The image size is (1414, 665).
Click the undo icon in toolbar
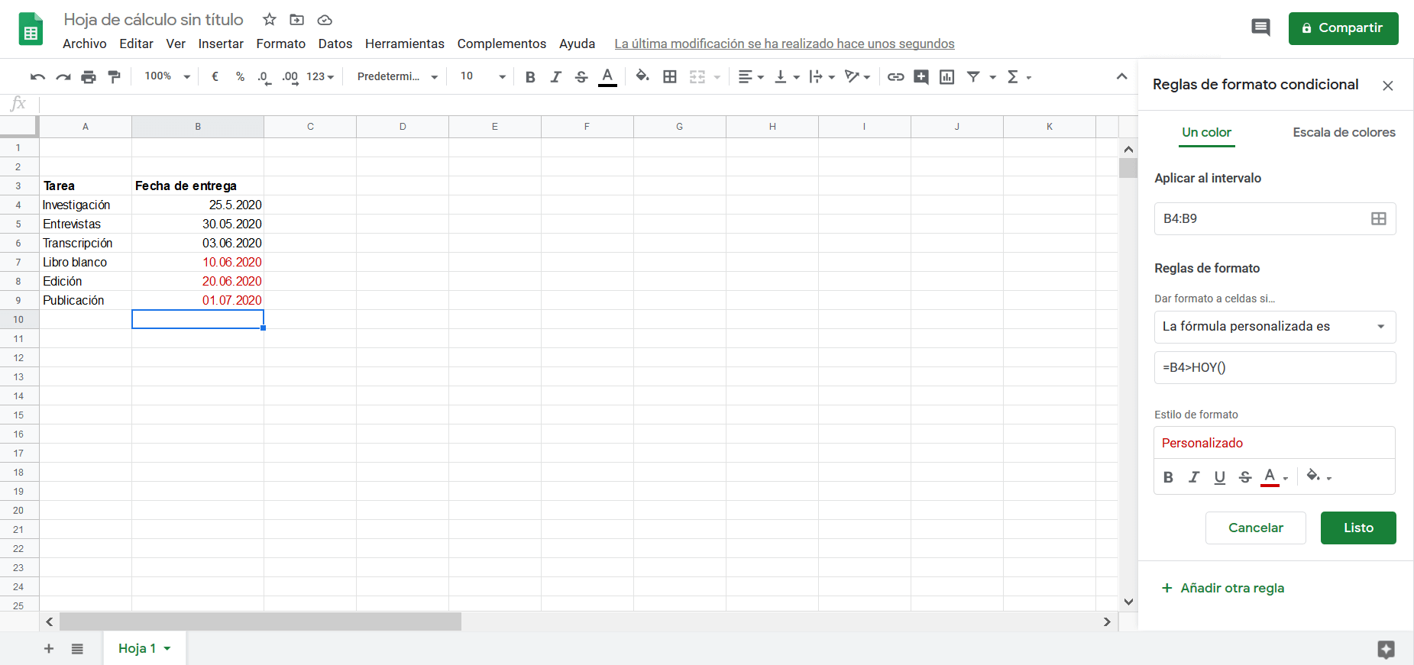click(37, 77)
